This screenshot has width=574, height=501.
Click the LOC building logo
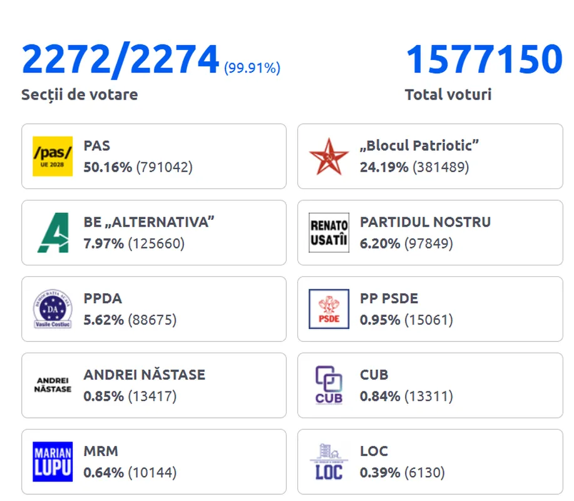pos(329,462)
